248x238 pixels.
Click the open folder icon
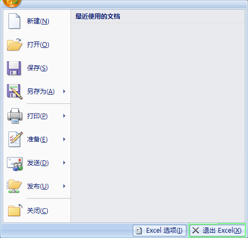(14, 44)
